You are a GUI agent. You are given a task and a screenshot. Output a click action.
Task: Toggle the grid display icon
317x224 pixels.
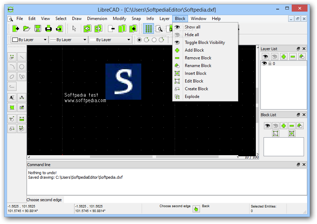click(149, 29)
